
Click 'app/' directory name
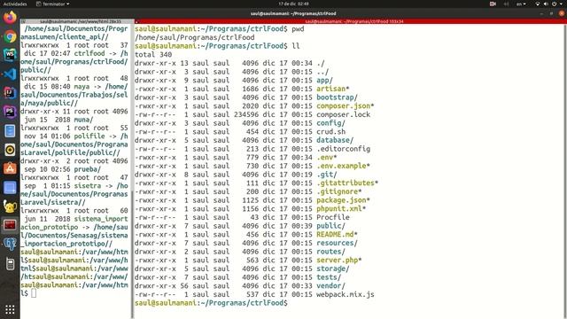pos(324,81)
